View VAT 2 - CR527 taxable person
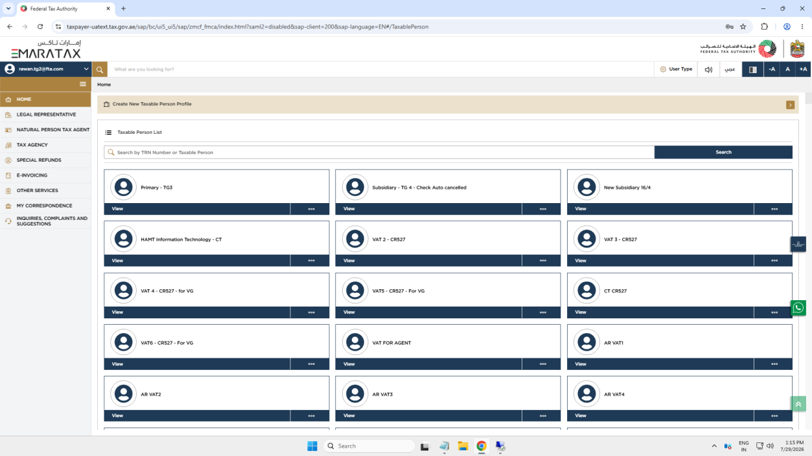The image size is (812, 456). pyautogui.click(x=428, y=261)
